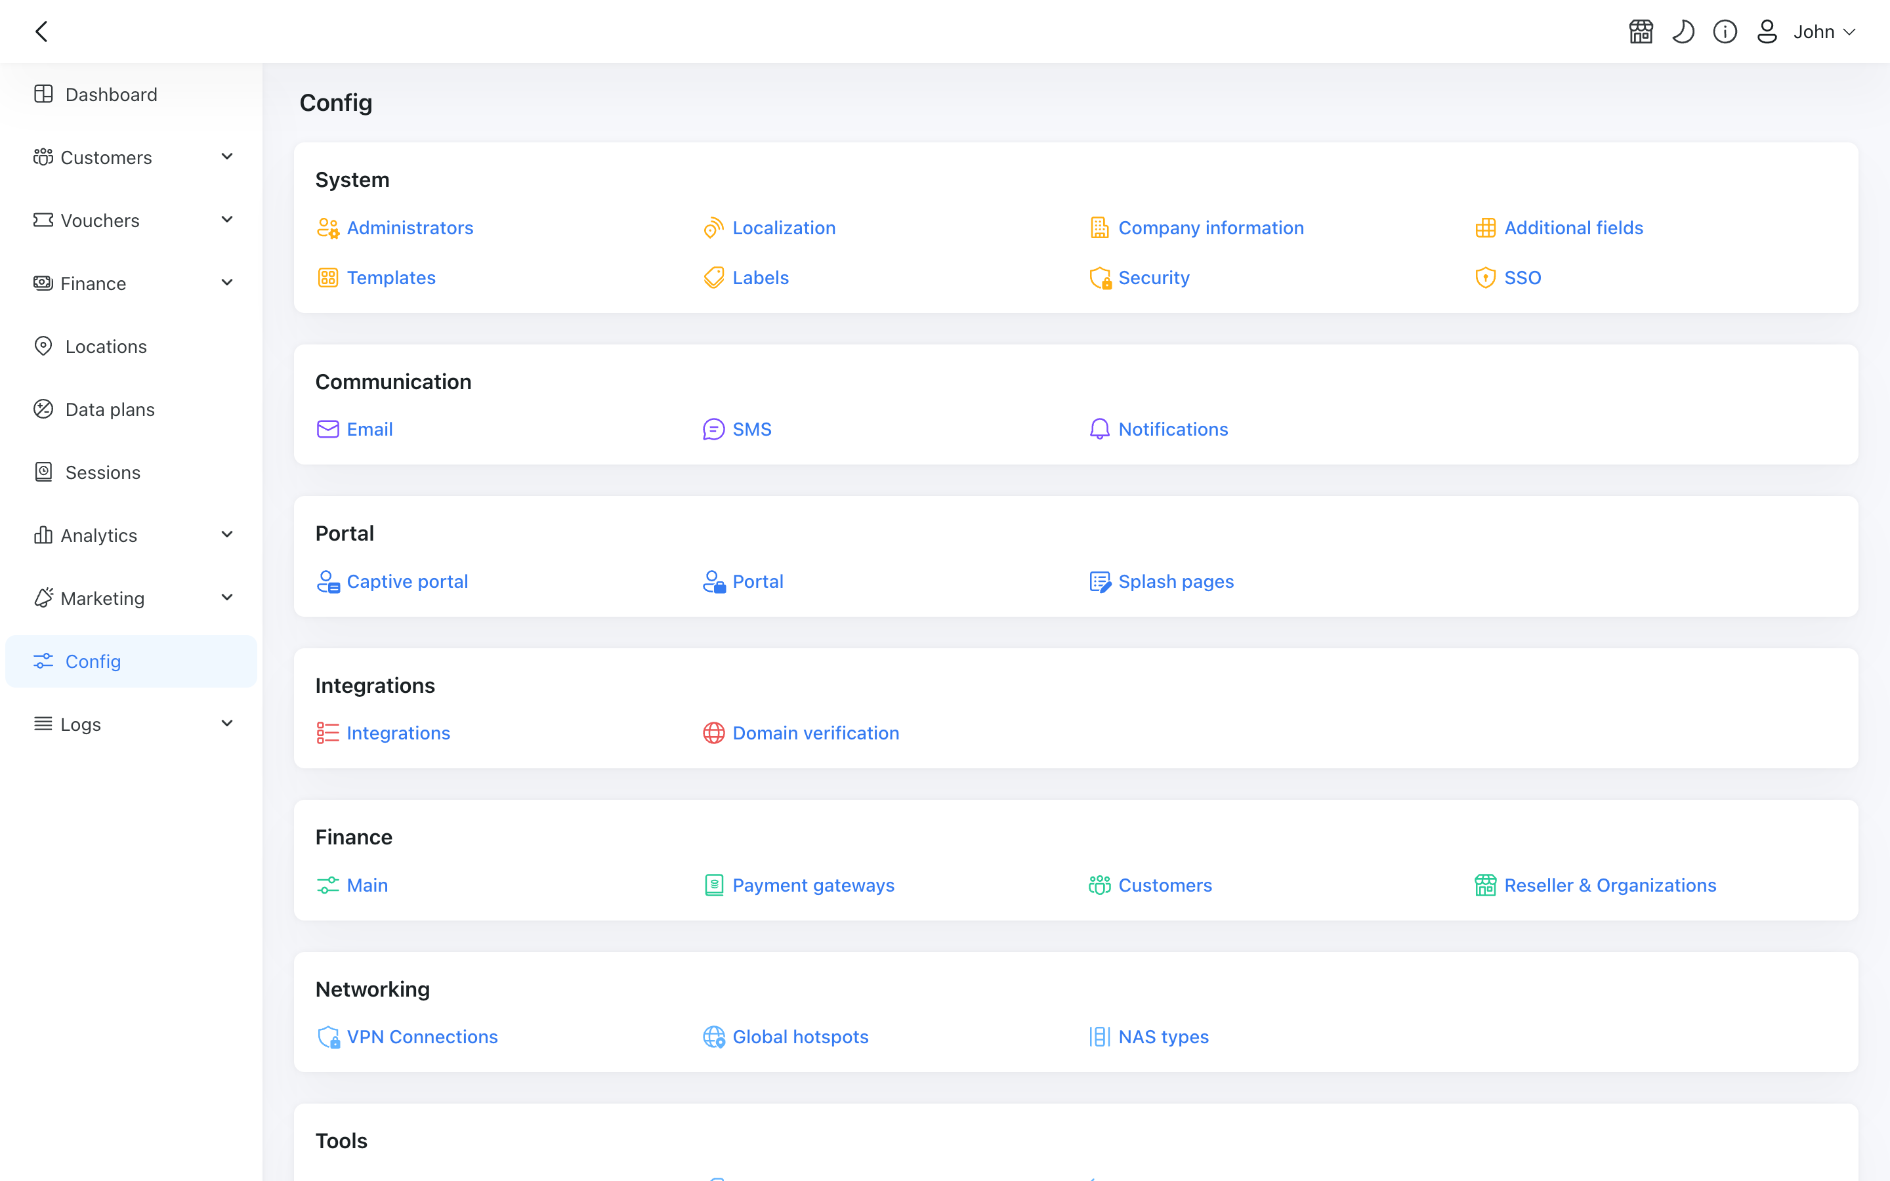
Task: Expand the Customers sidebar menu
Action: (x=131, y=157)
